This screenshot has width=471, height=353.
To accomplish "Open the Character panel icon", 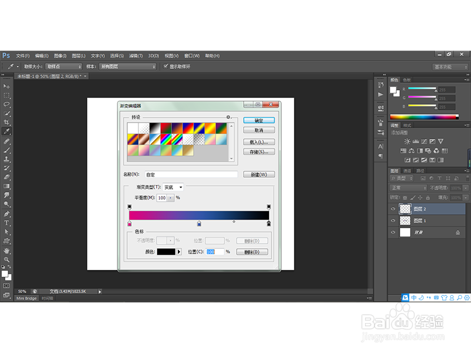I will click(380, 146).
